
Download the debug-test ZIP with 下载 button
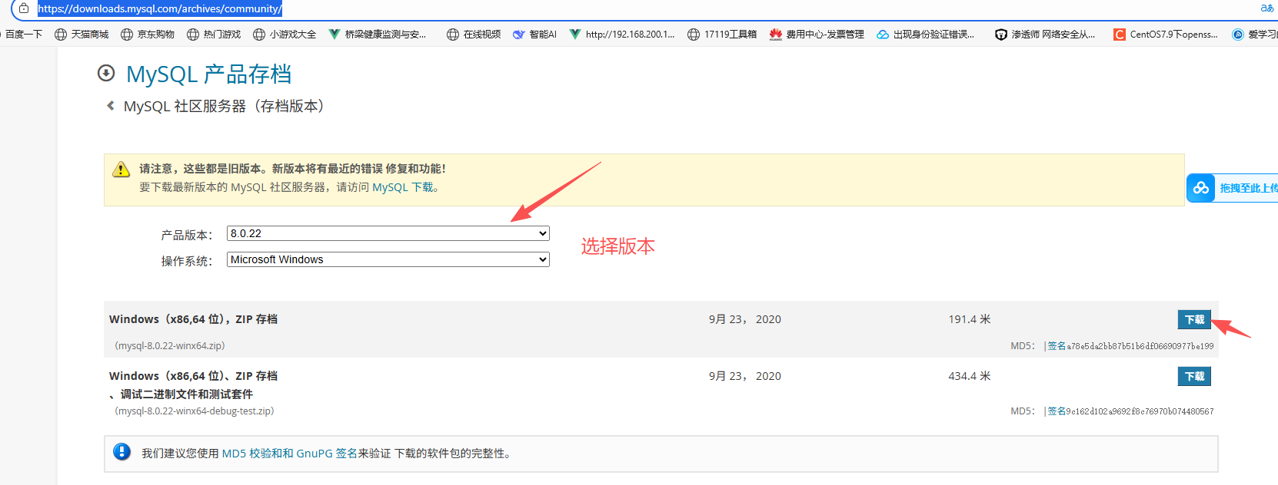(1194, 376)
